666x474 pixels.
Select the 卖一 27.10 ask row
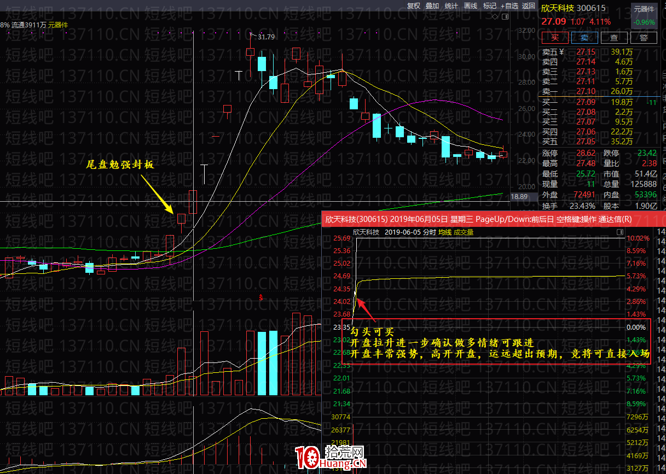(587, 91)
